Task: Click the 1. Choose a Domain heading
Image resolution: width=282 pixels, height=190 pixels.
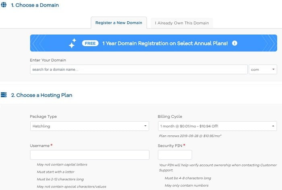Action: coord(35,5)
